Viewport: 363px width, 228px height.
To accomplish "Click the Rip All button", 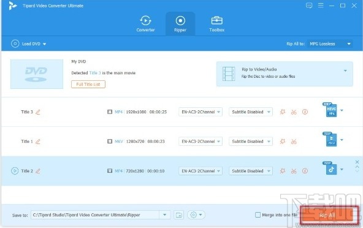I will point(327,215).
